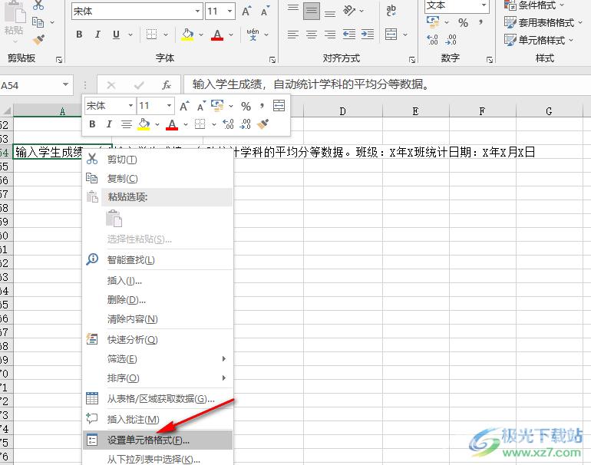This screenshot has width=591, height=465.
Task: Click the formula bar's confirm checkmark icon
Action: [139, 85]
